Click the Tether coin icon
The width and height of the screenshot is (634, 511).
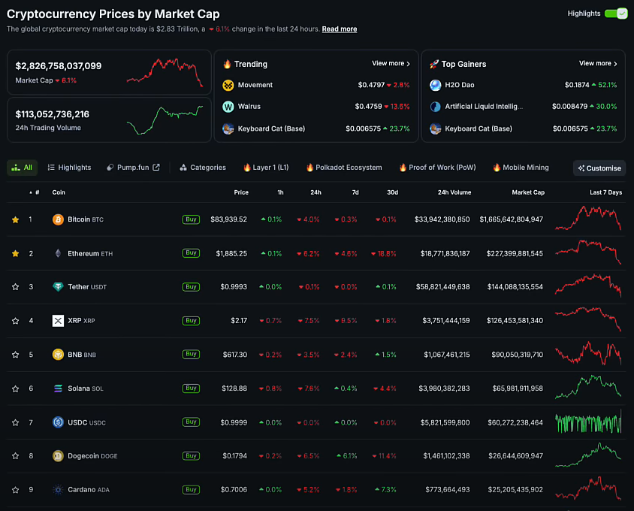58,287
